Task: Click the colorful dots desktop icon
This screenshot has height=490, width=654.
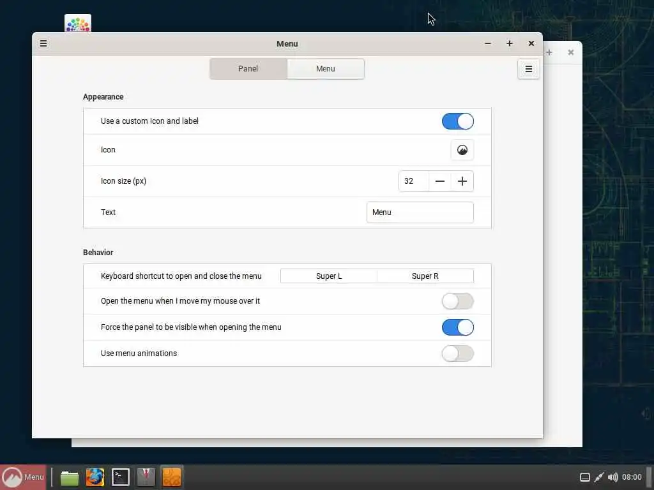Action: [x=78, y=24]
